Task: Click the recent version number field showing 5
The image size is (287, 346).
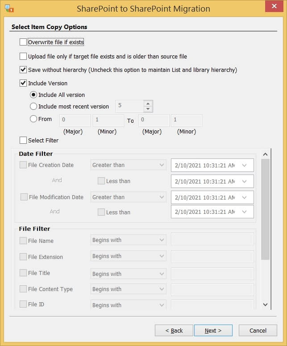Action: [130, 106]
